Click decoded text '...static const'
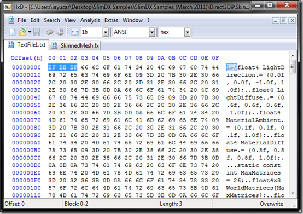This screenshot has width=303, height=214. tap(253, 165)
